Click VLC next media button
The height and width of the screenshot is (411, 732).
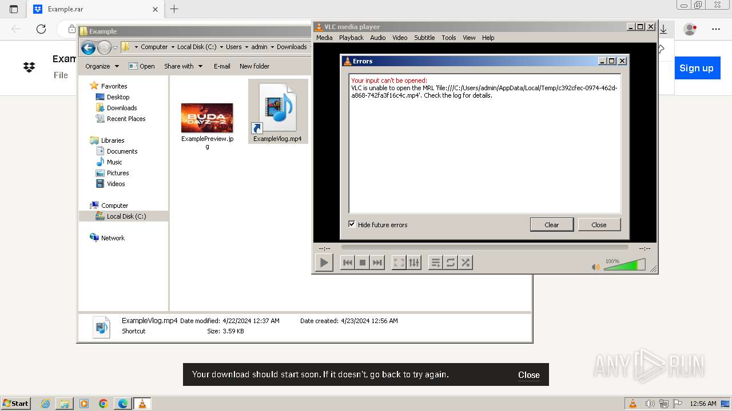[x=377, y=263]
